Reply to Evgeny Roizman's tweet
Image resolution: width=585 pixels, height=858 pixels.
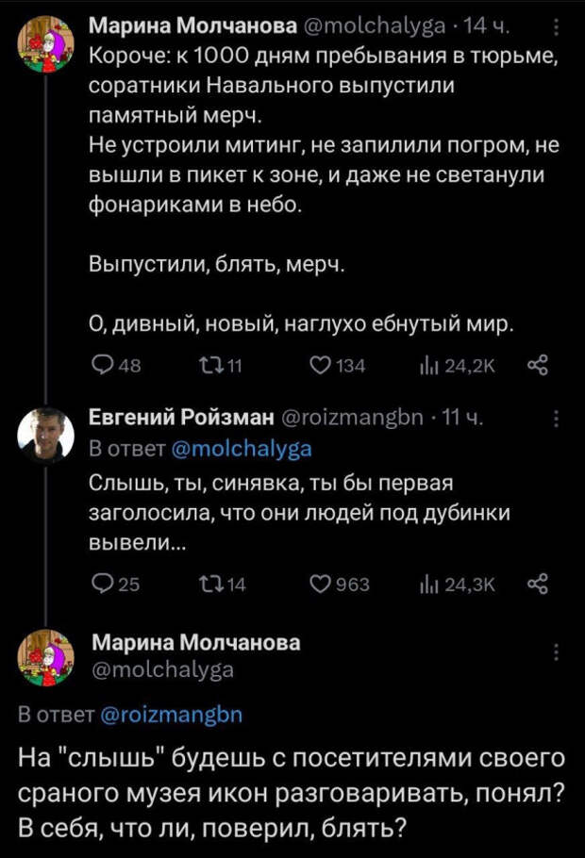(100, 585)
